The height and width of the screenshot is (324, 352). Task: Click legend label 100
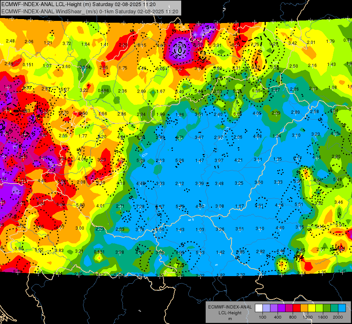click(x=262, y=317)
